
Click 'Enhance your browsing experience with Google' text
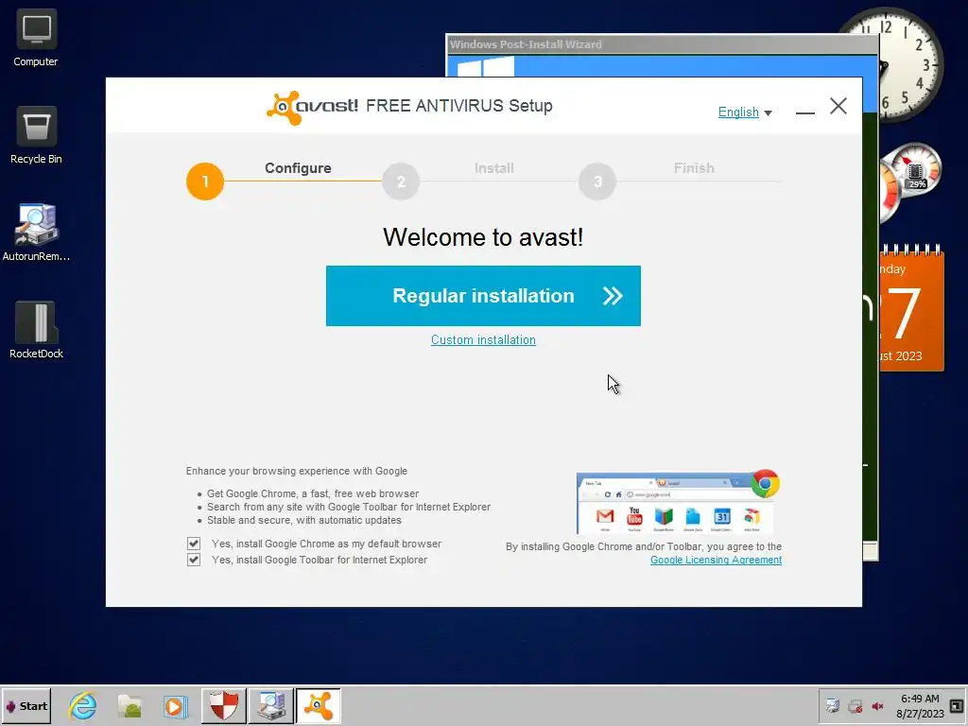296,471
